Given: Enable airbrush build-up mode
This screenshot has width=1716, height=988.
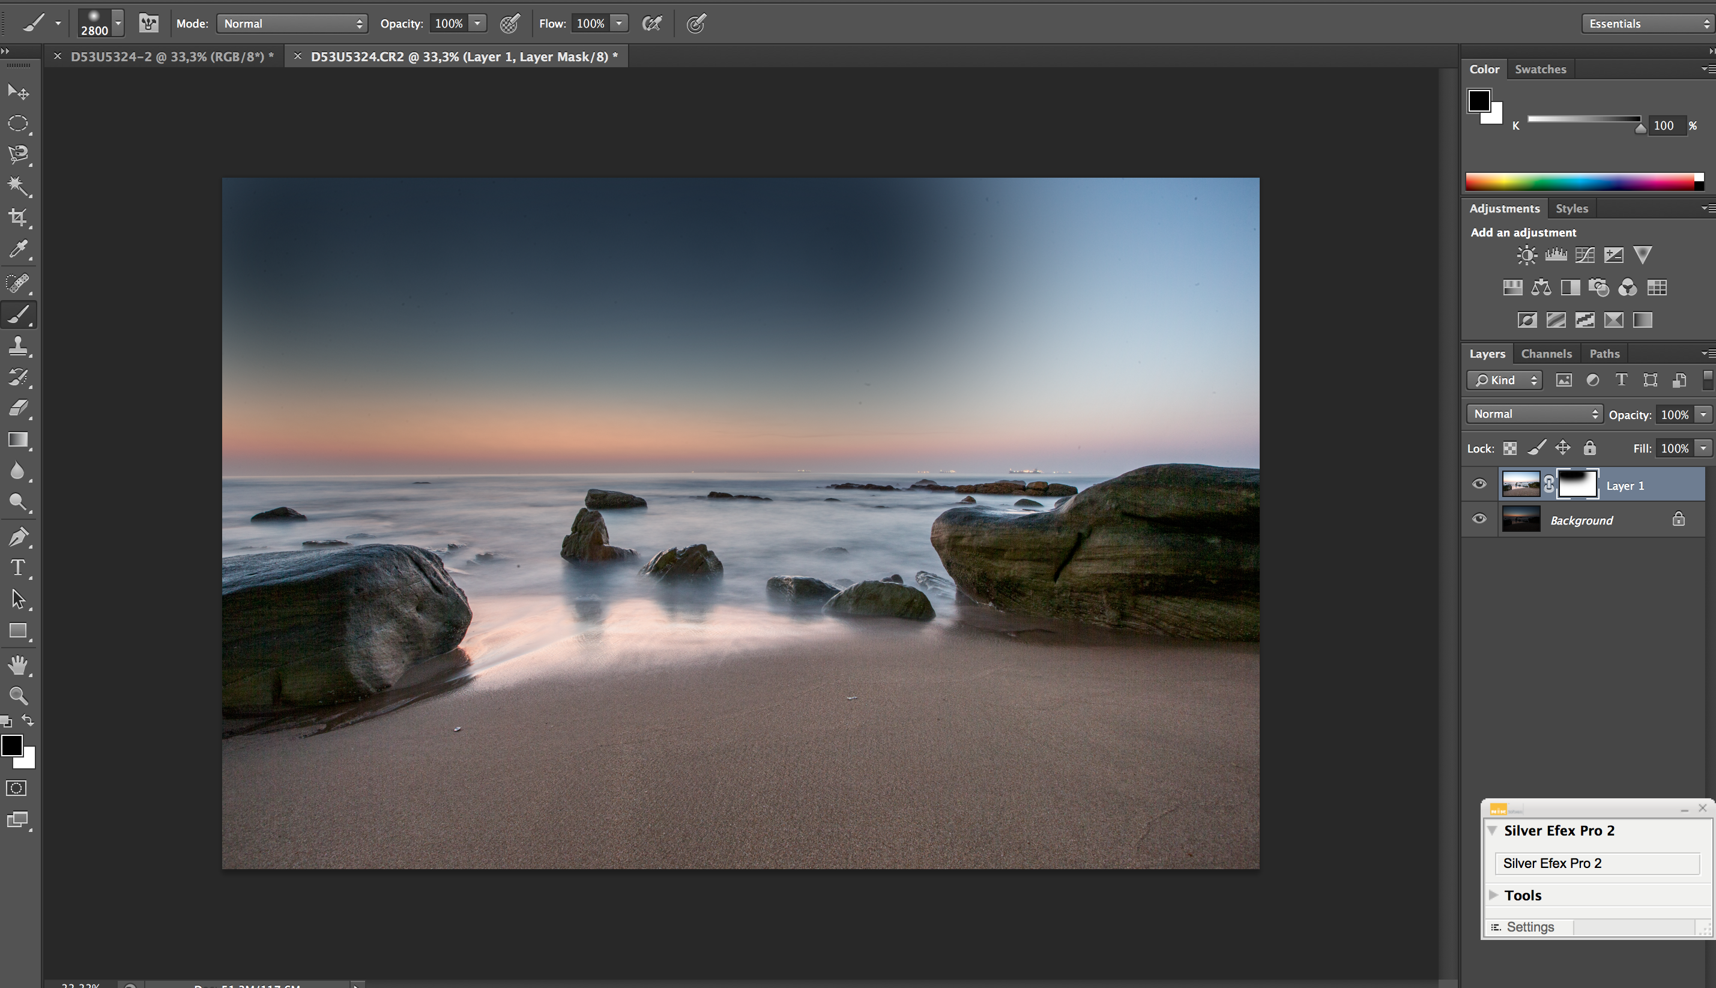Looking at the screenshot, I should 651,24.
